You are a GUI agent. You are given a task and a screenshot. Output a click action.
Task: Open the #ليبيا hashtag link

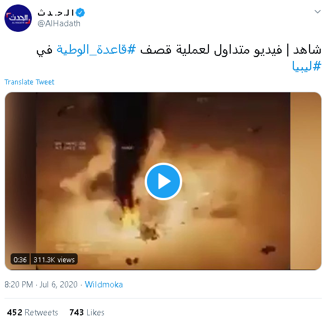[306, 67]
